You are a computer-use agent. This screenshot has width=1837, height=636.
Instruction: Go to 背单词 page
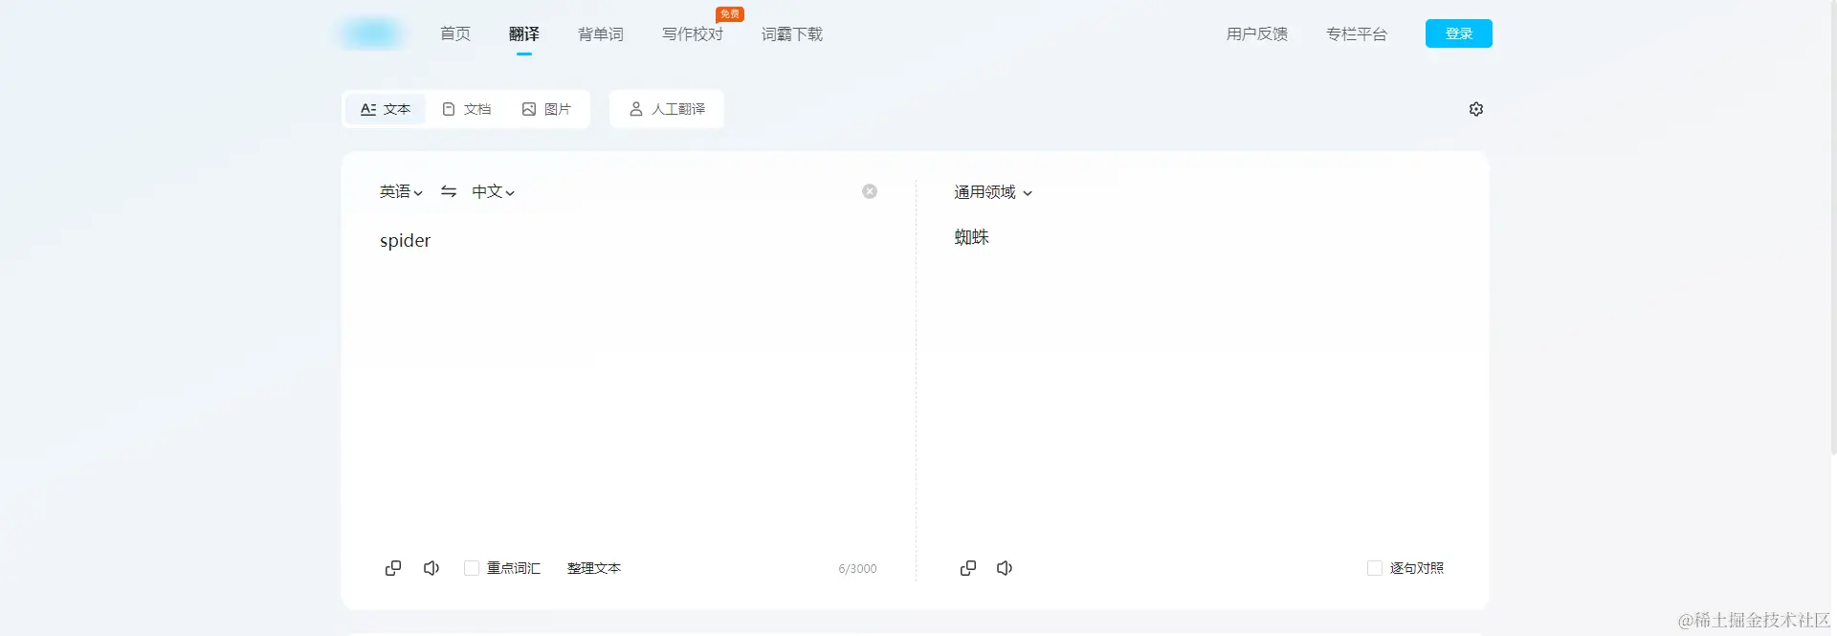(x=601, y=33)
